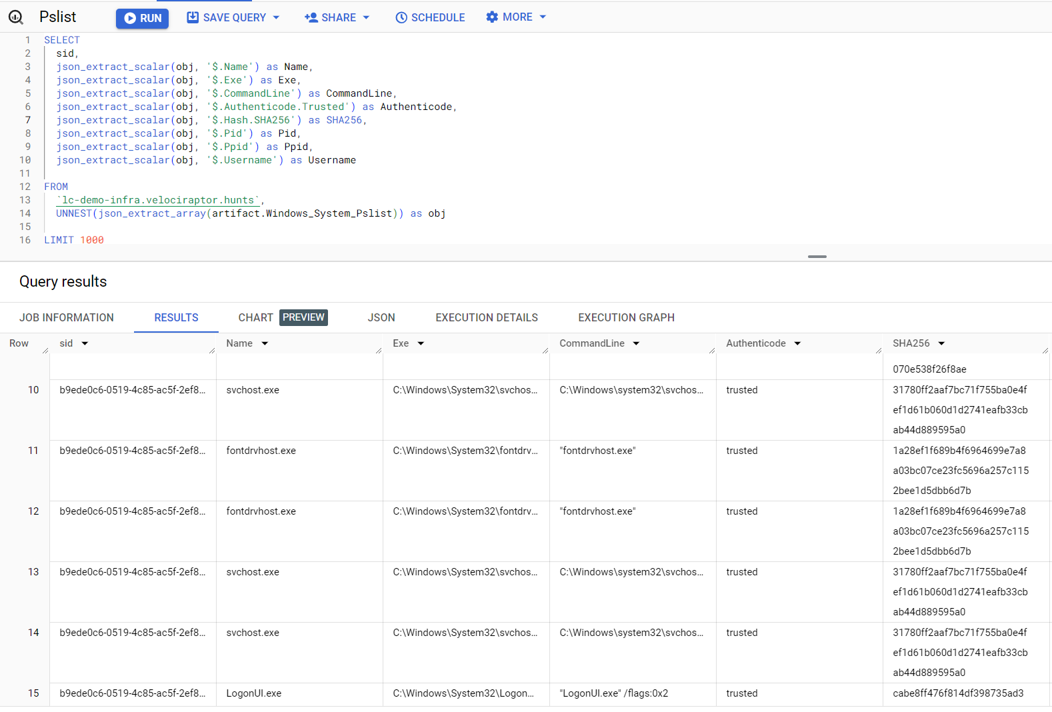Click the Query results heading
Viewport: 1052px width, 712px height.
tap(63, 281)
